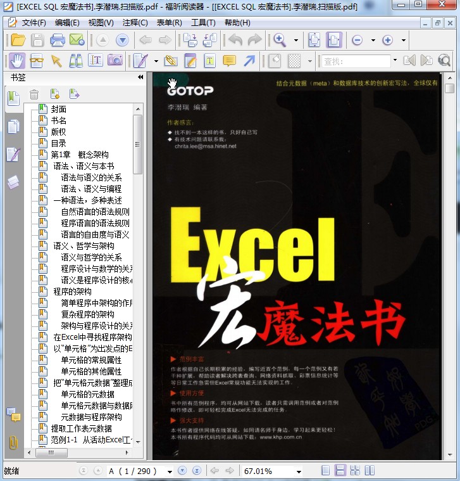The width and height of the screenshot is (460, 481).
Task: Collapse the bookmarks panel
Action: point(140,77)
